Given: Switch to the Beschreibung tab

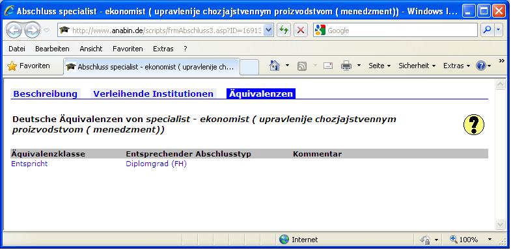Looking at the screenshot, I should click(46, 94).
